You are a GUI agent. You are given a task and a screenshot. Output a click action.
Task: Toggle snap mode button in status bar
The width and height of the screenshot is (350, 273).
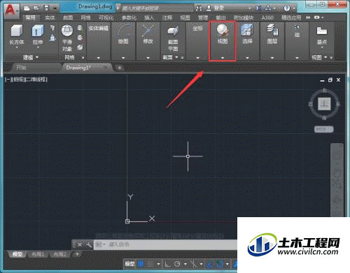[150, 264]
